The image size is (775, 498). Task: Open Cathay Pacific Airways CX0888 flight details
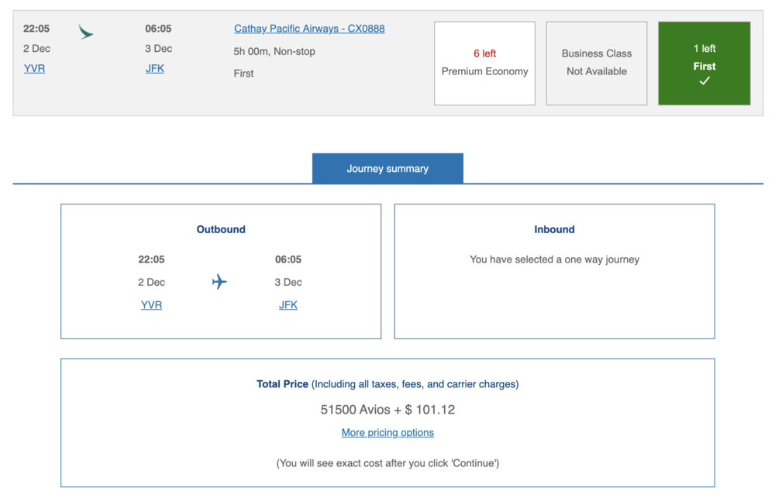309,29
